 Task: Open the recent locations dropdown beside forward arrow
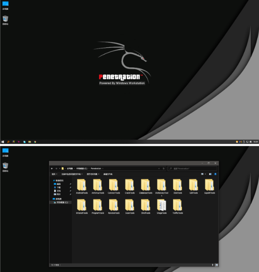coord(59,168)
